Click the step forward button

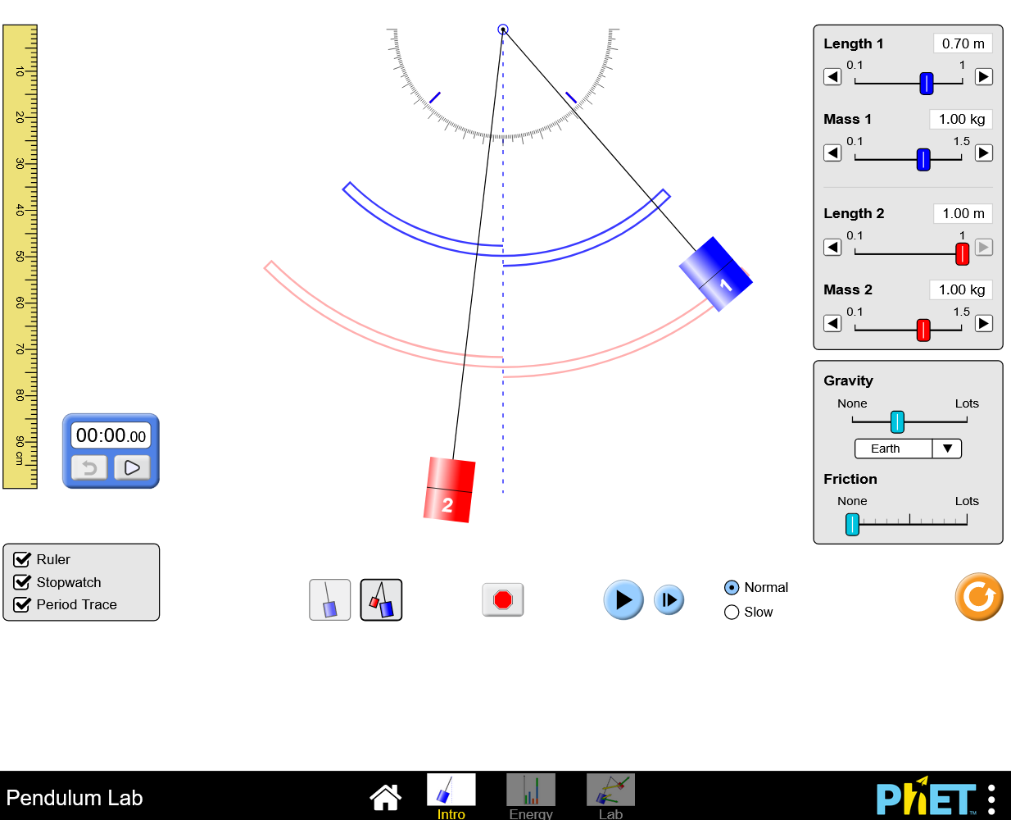(669, 600)
